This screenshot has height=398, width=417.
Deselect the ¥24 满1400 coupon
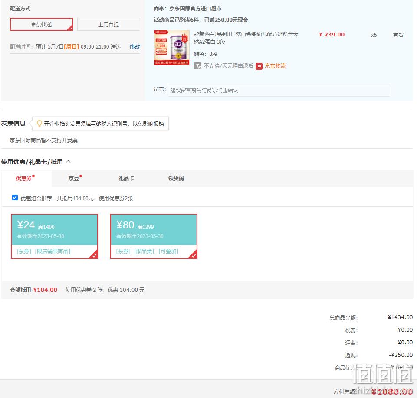55,236
